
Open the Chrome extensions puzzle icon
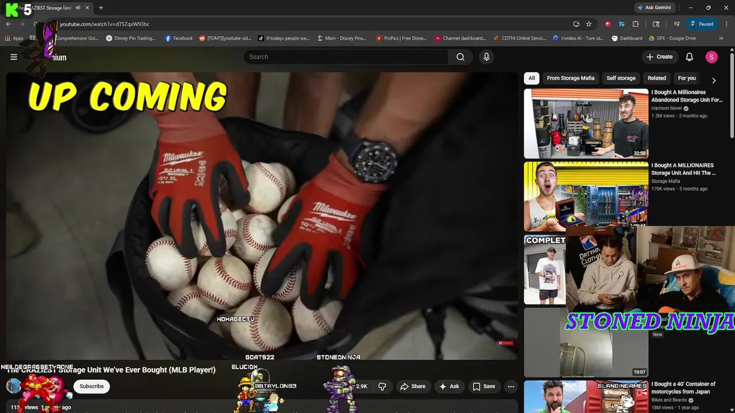coord(636,24)
